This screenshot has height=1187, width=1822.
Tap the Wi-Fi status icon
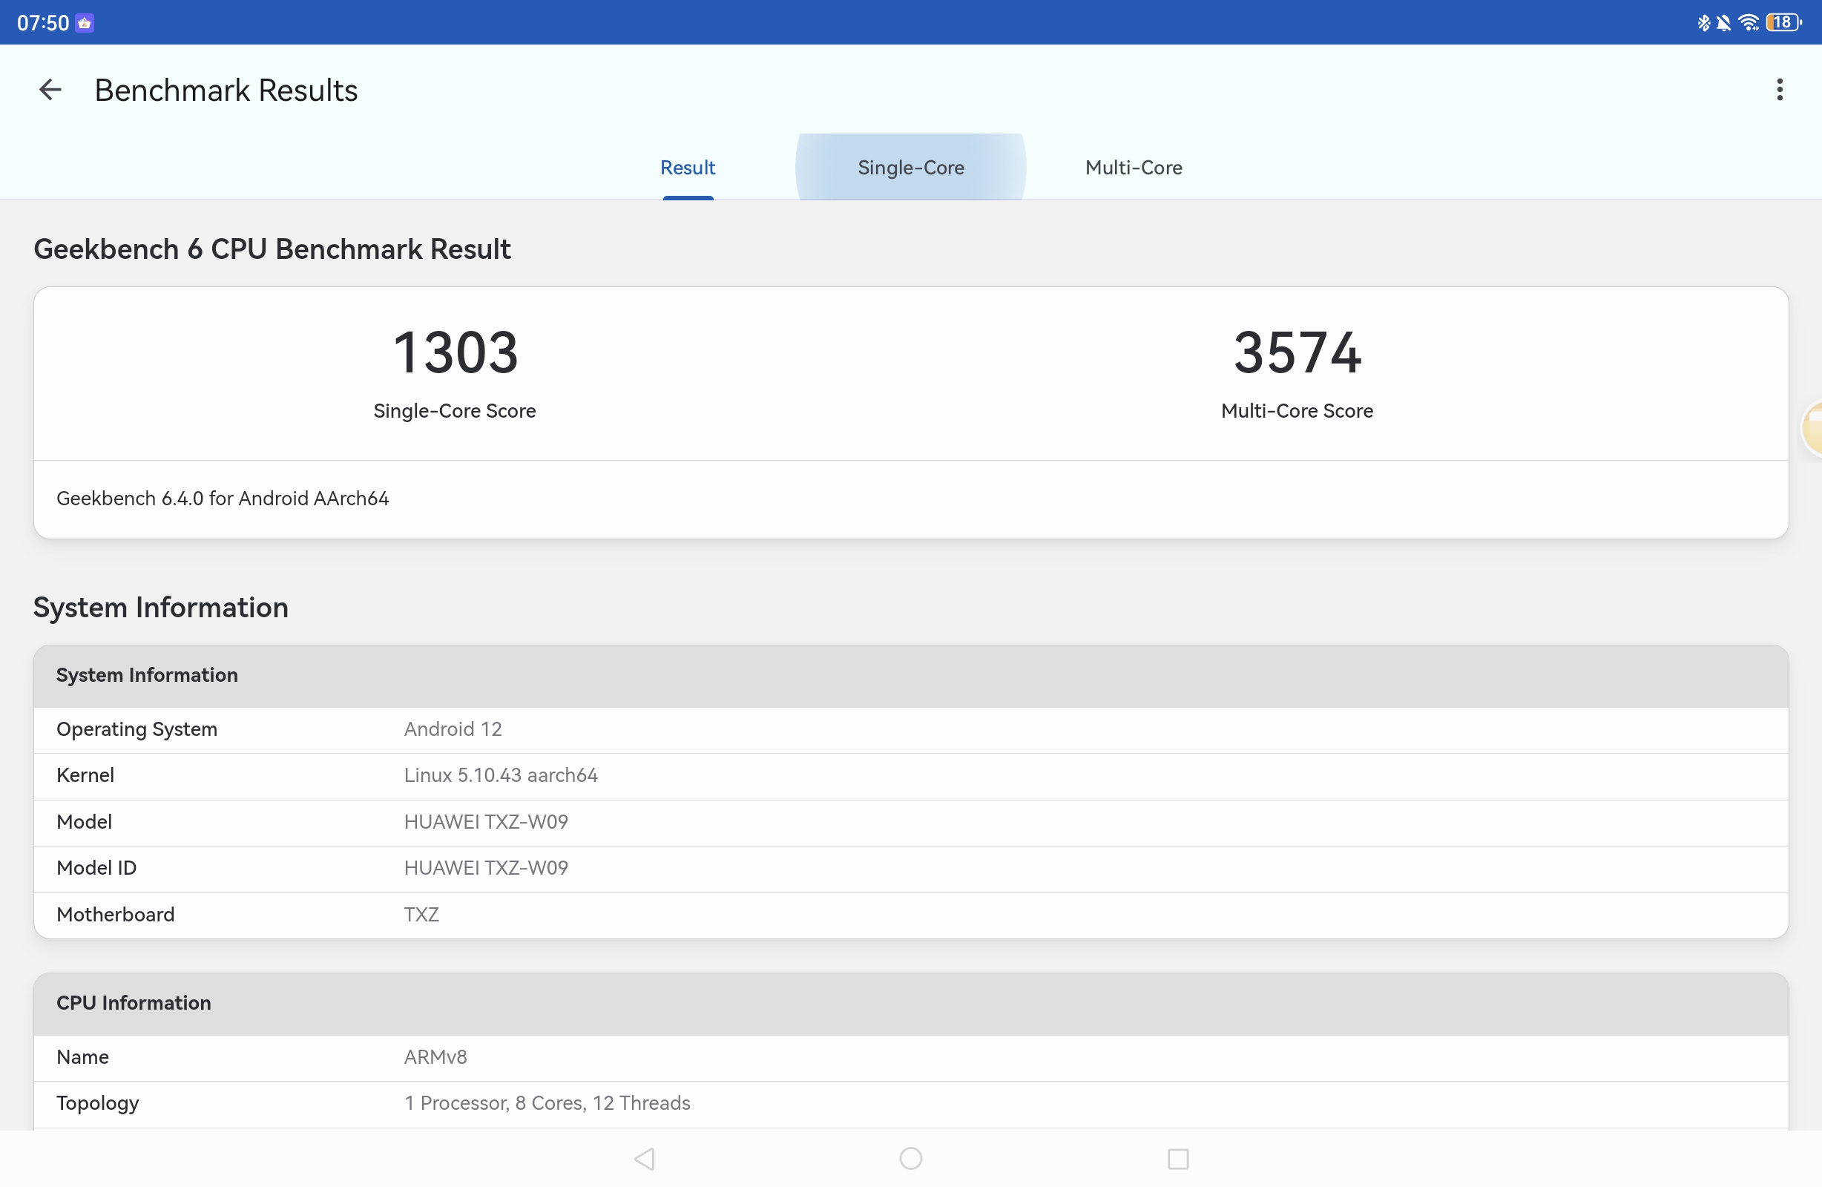[x=1749, y=23]
